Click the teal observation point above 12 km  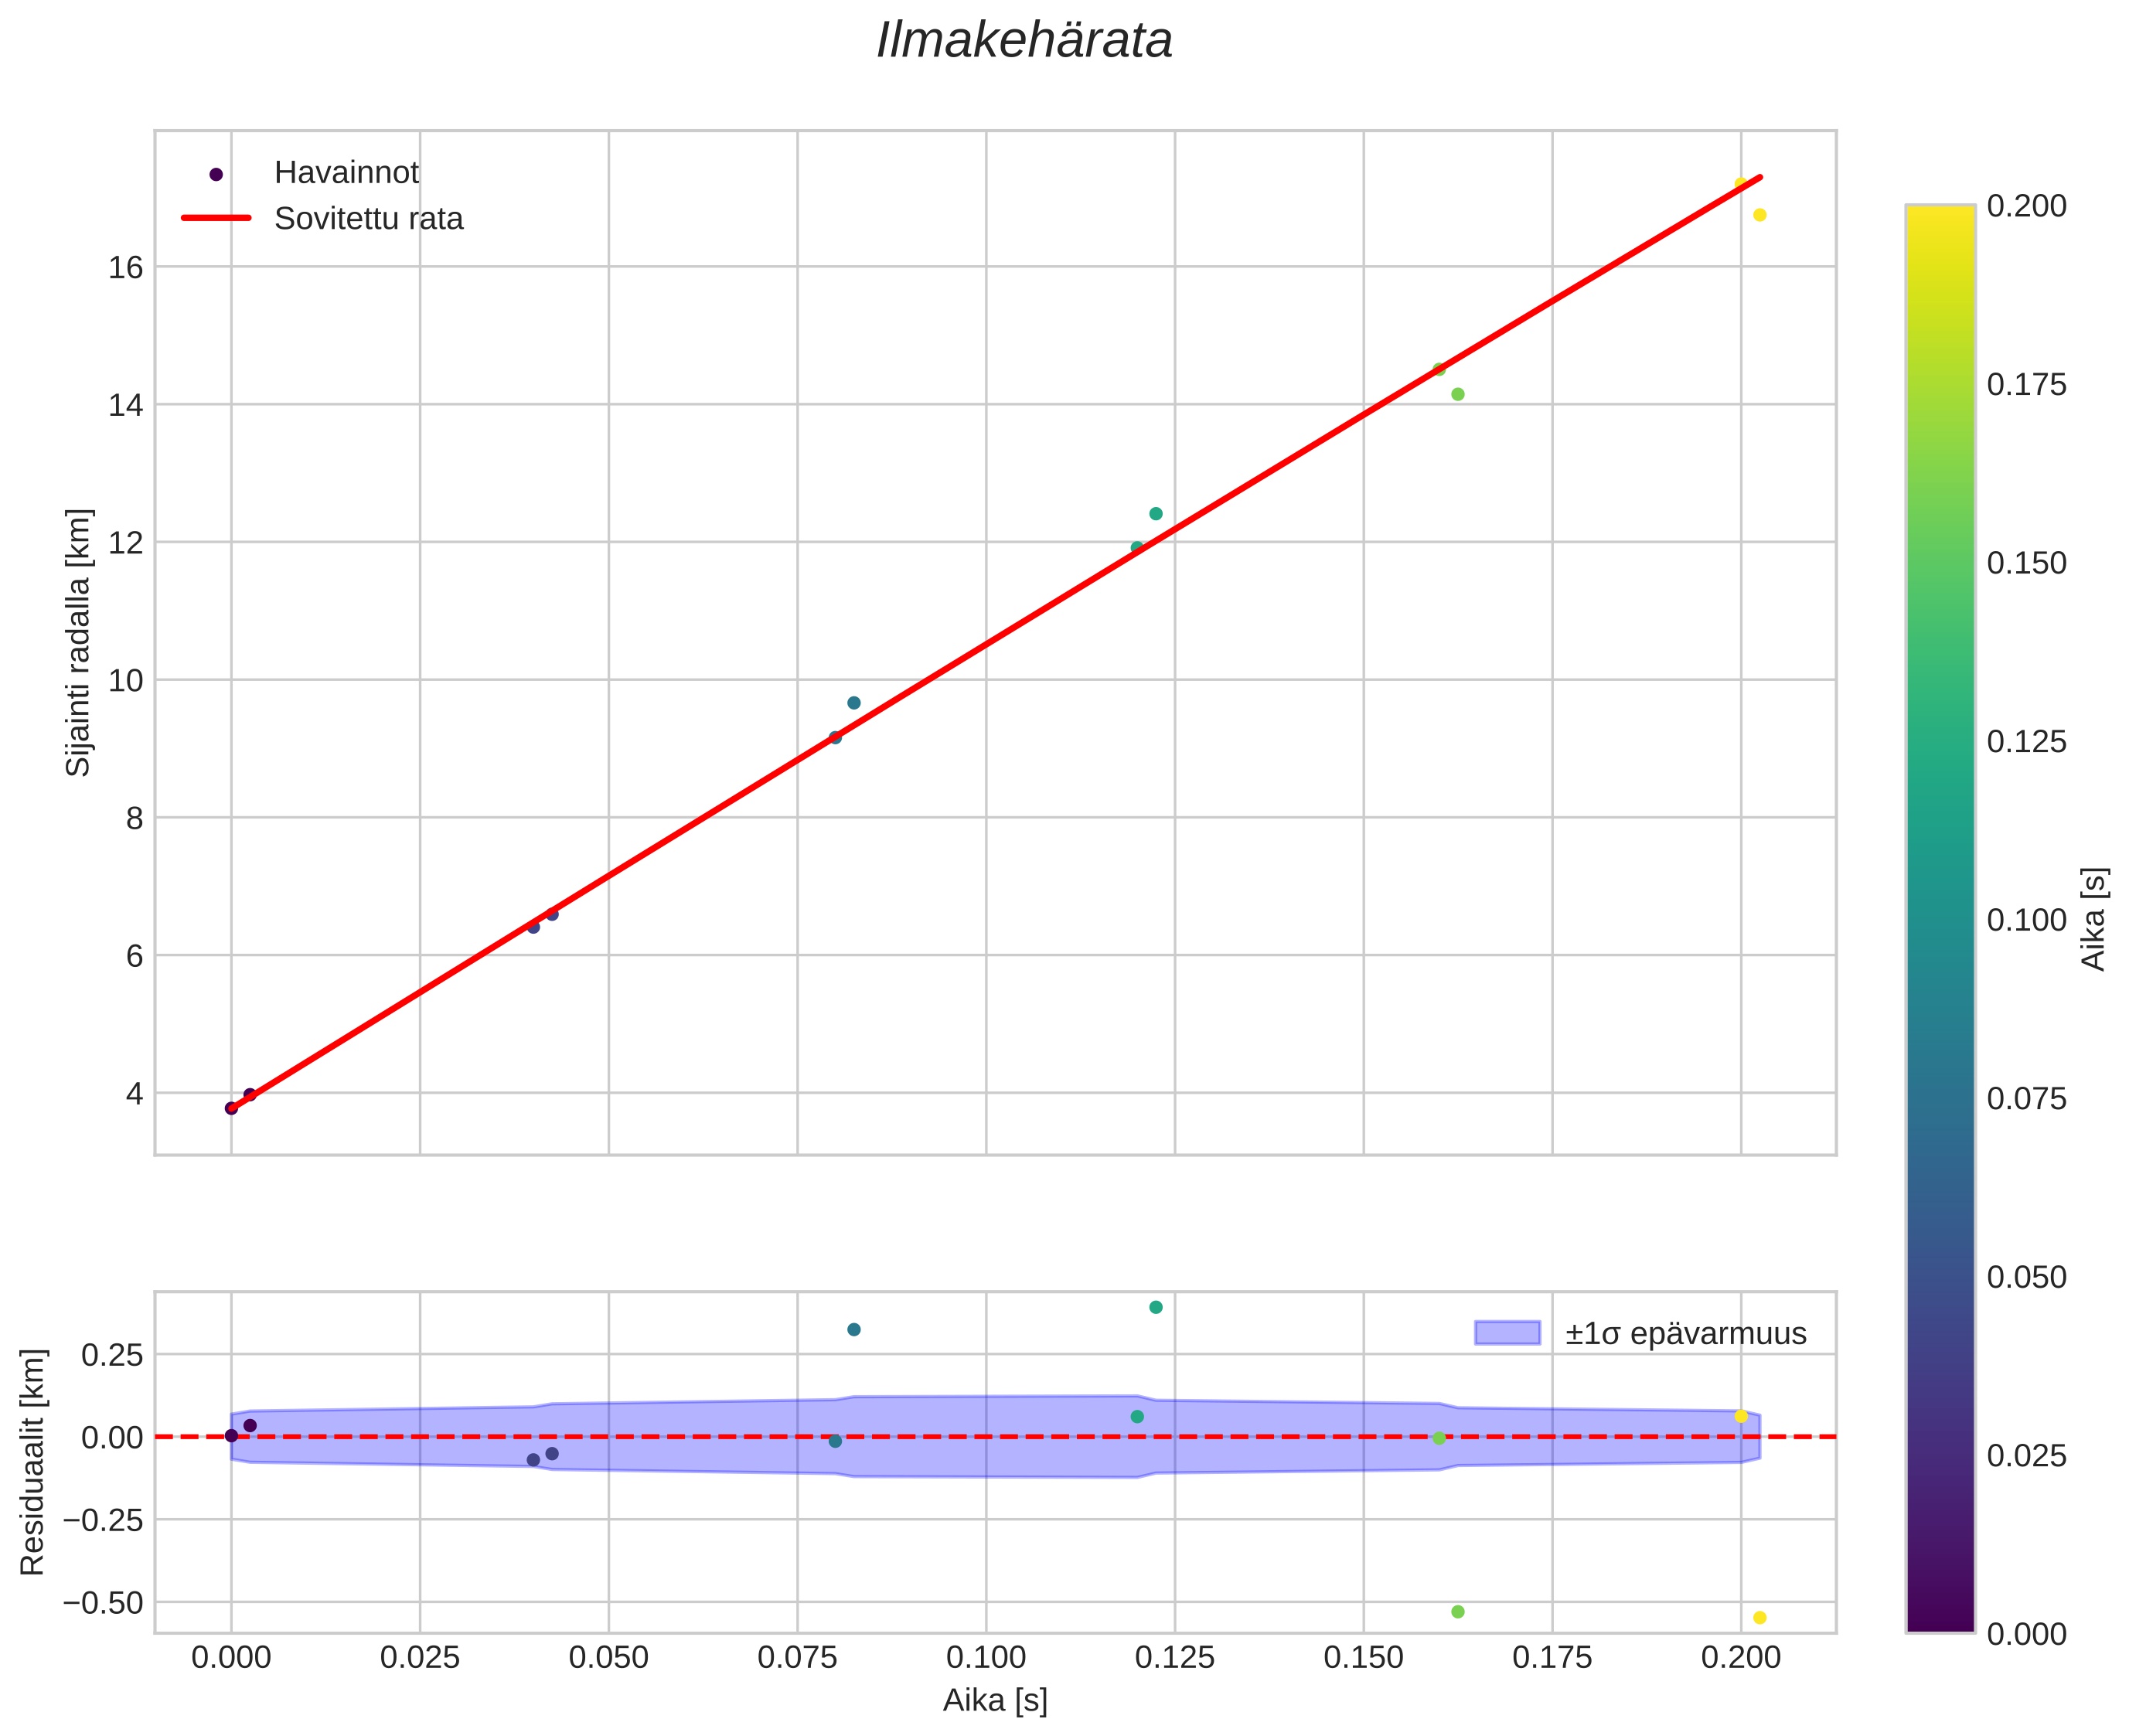pos(1155,514)
